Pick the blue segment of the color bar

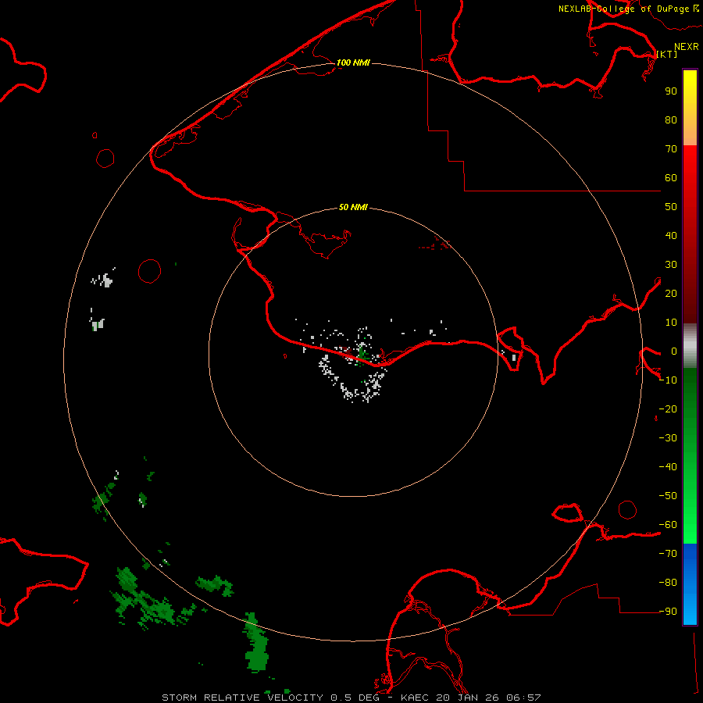[690, 584]
